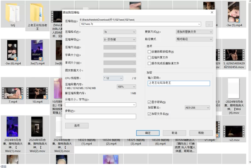Click the 选项 button
Screen dimensions: 251x168
(x=77, y=126)
